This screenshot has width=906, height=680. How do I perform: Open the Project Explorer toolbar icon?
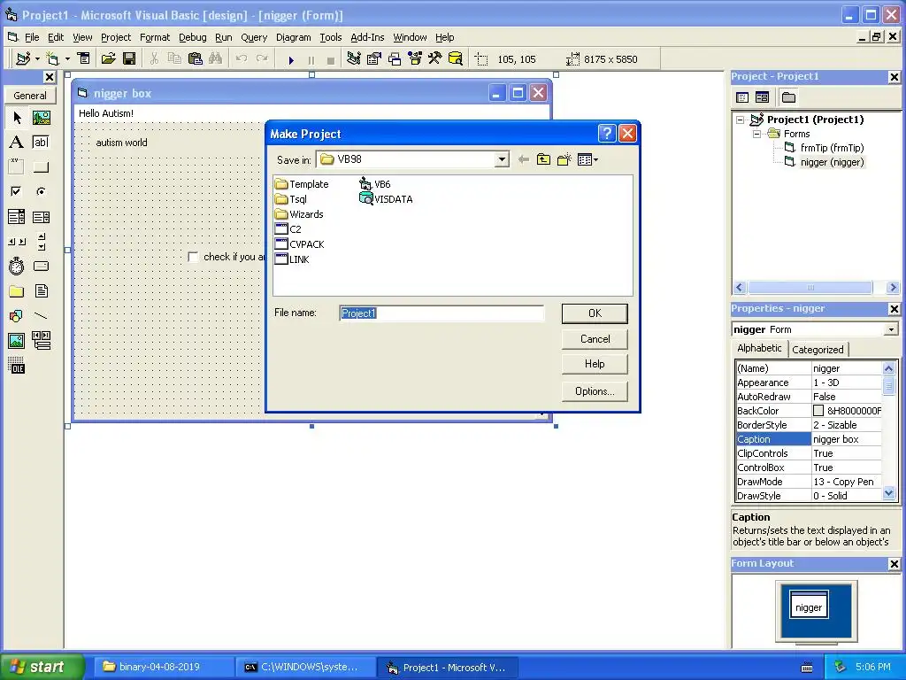click(354, 58)
